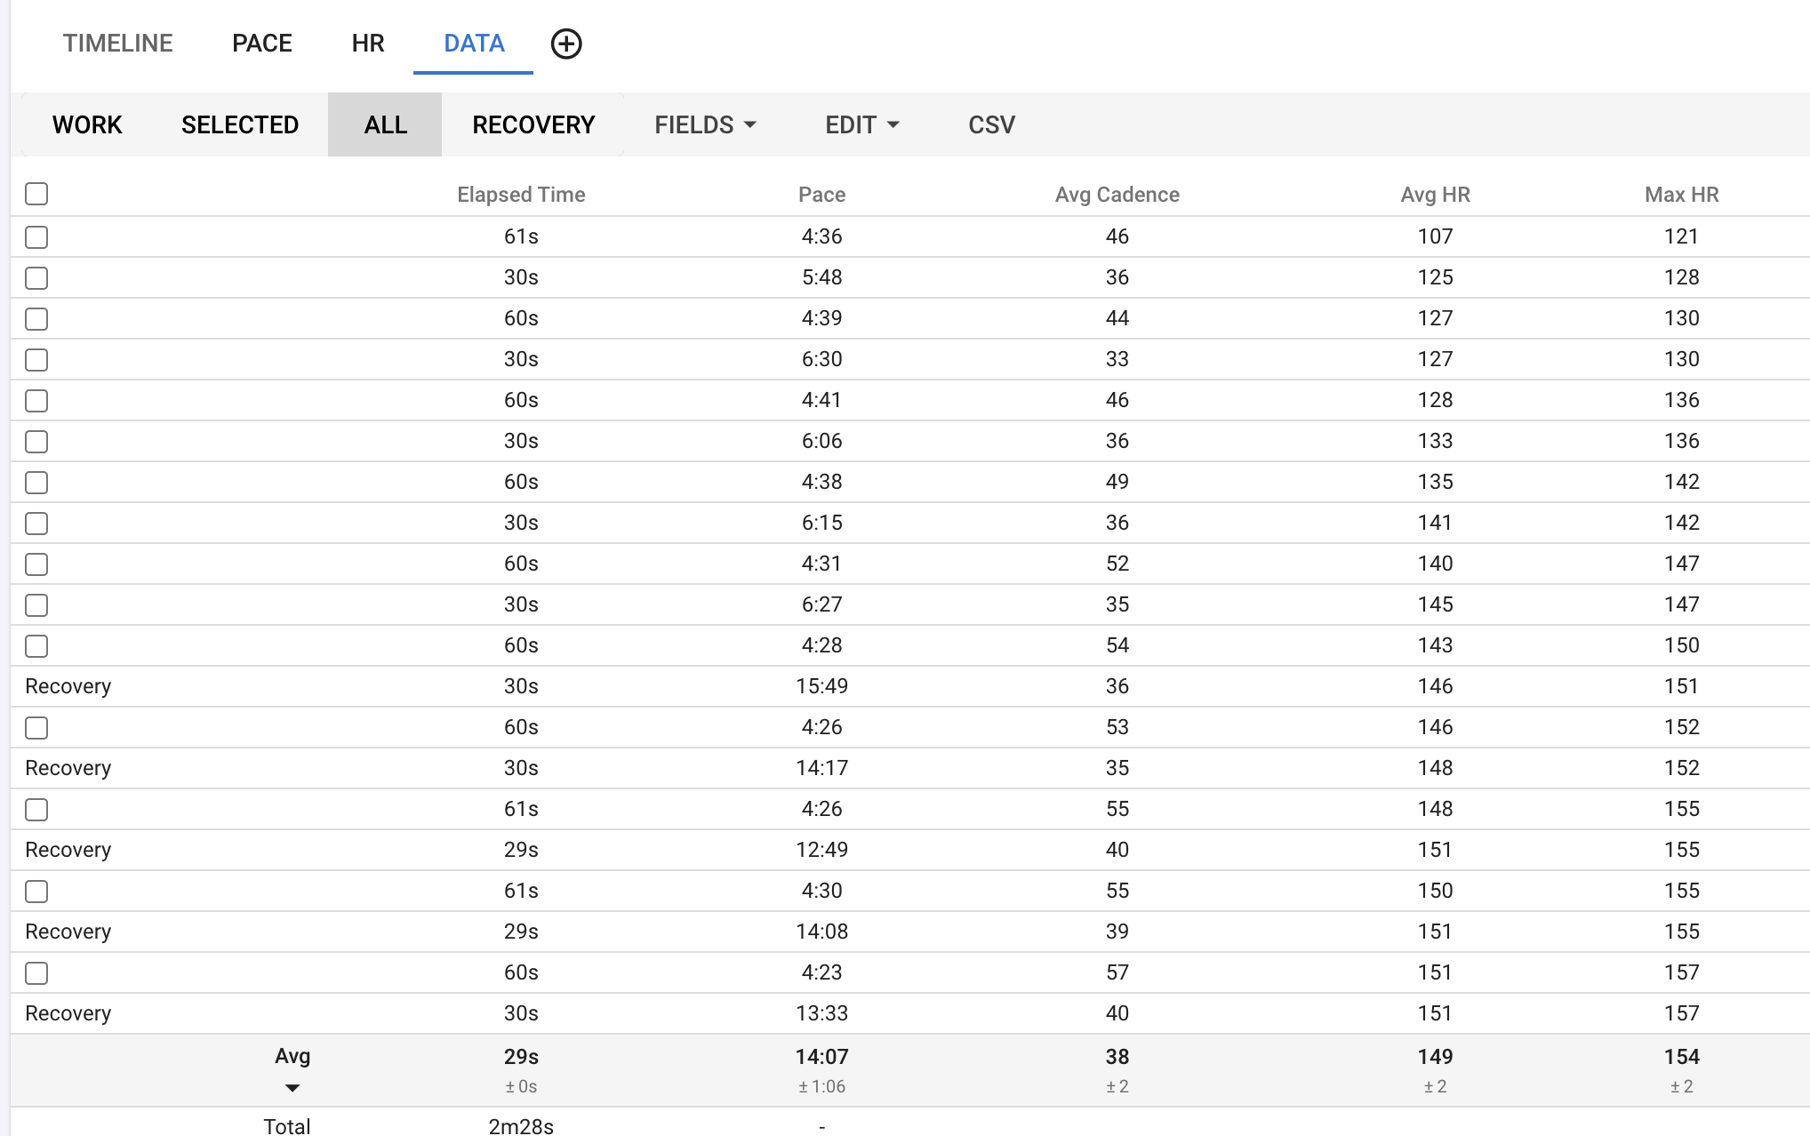Open the HR tab
The height and width of the screenshot is (1136, 1810).
[367, 44]
